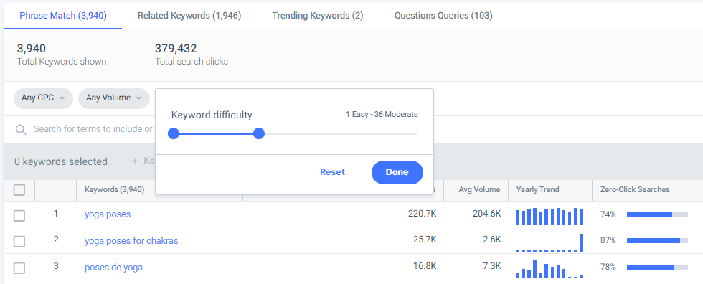Click the 78% zero-click bar
Image resolution: width=703 pixels, height=284 pixels.
657,267
